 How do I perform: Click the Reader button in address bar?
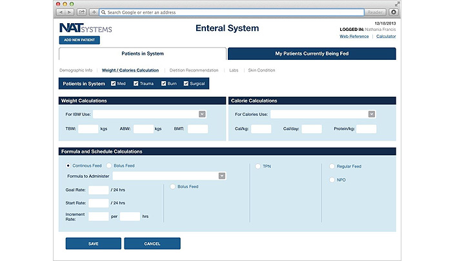coord(375,12)
